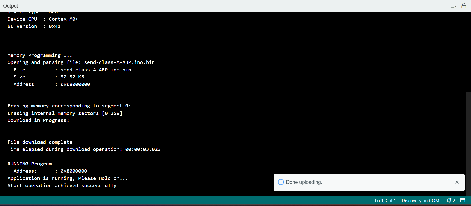Image resolution: width=471 pixels, height=206 pixels.
Task: Toggle the output scroll lock
Action: 464,6
